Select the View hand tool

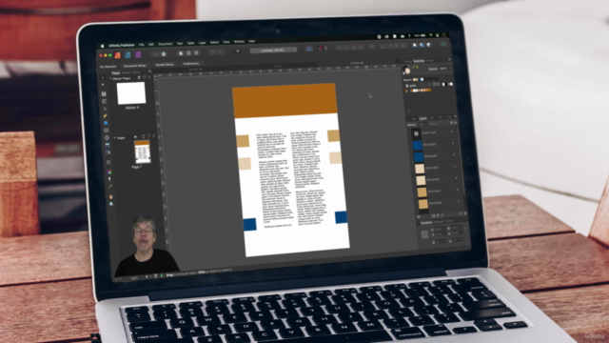point(110,197)
